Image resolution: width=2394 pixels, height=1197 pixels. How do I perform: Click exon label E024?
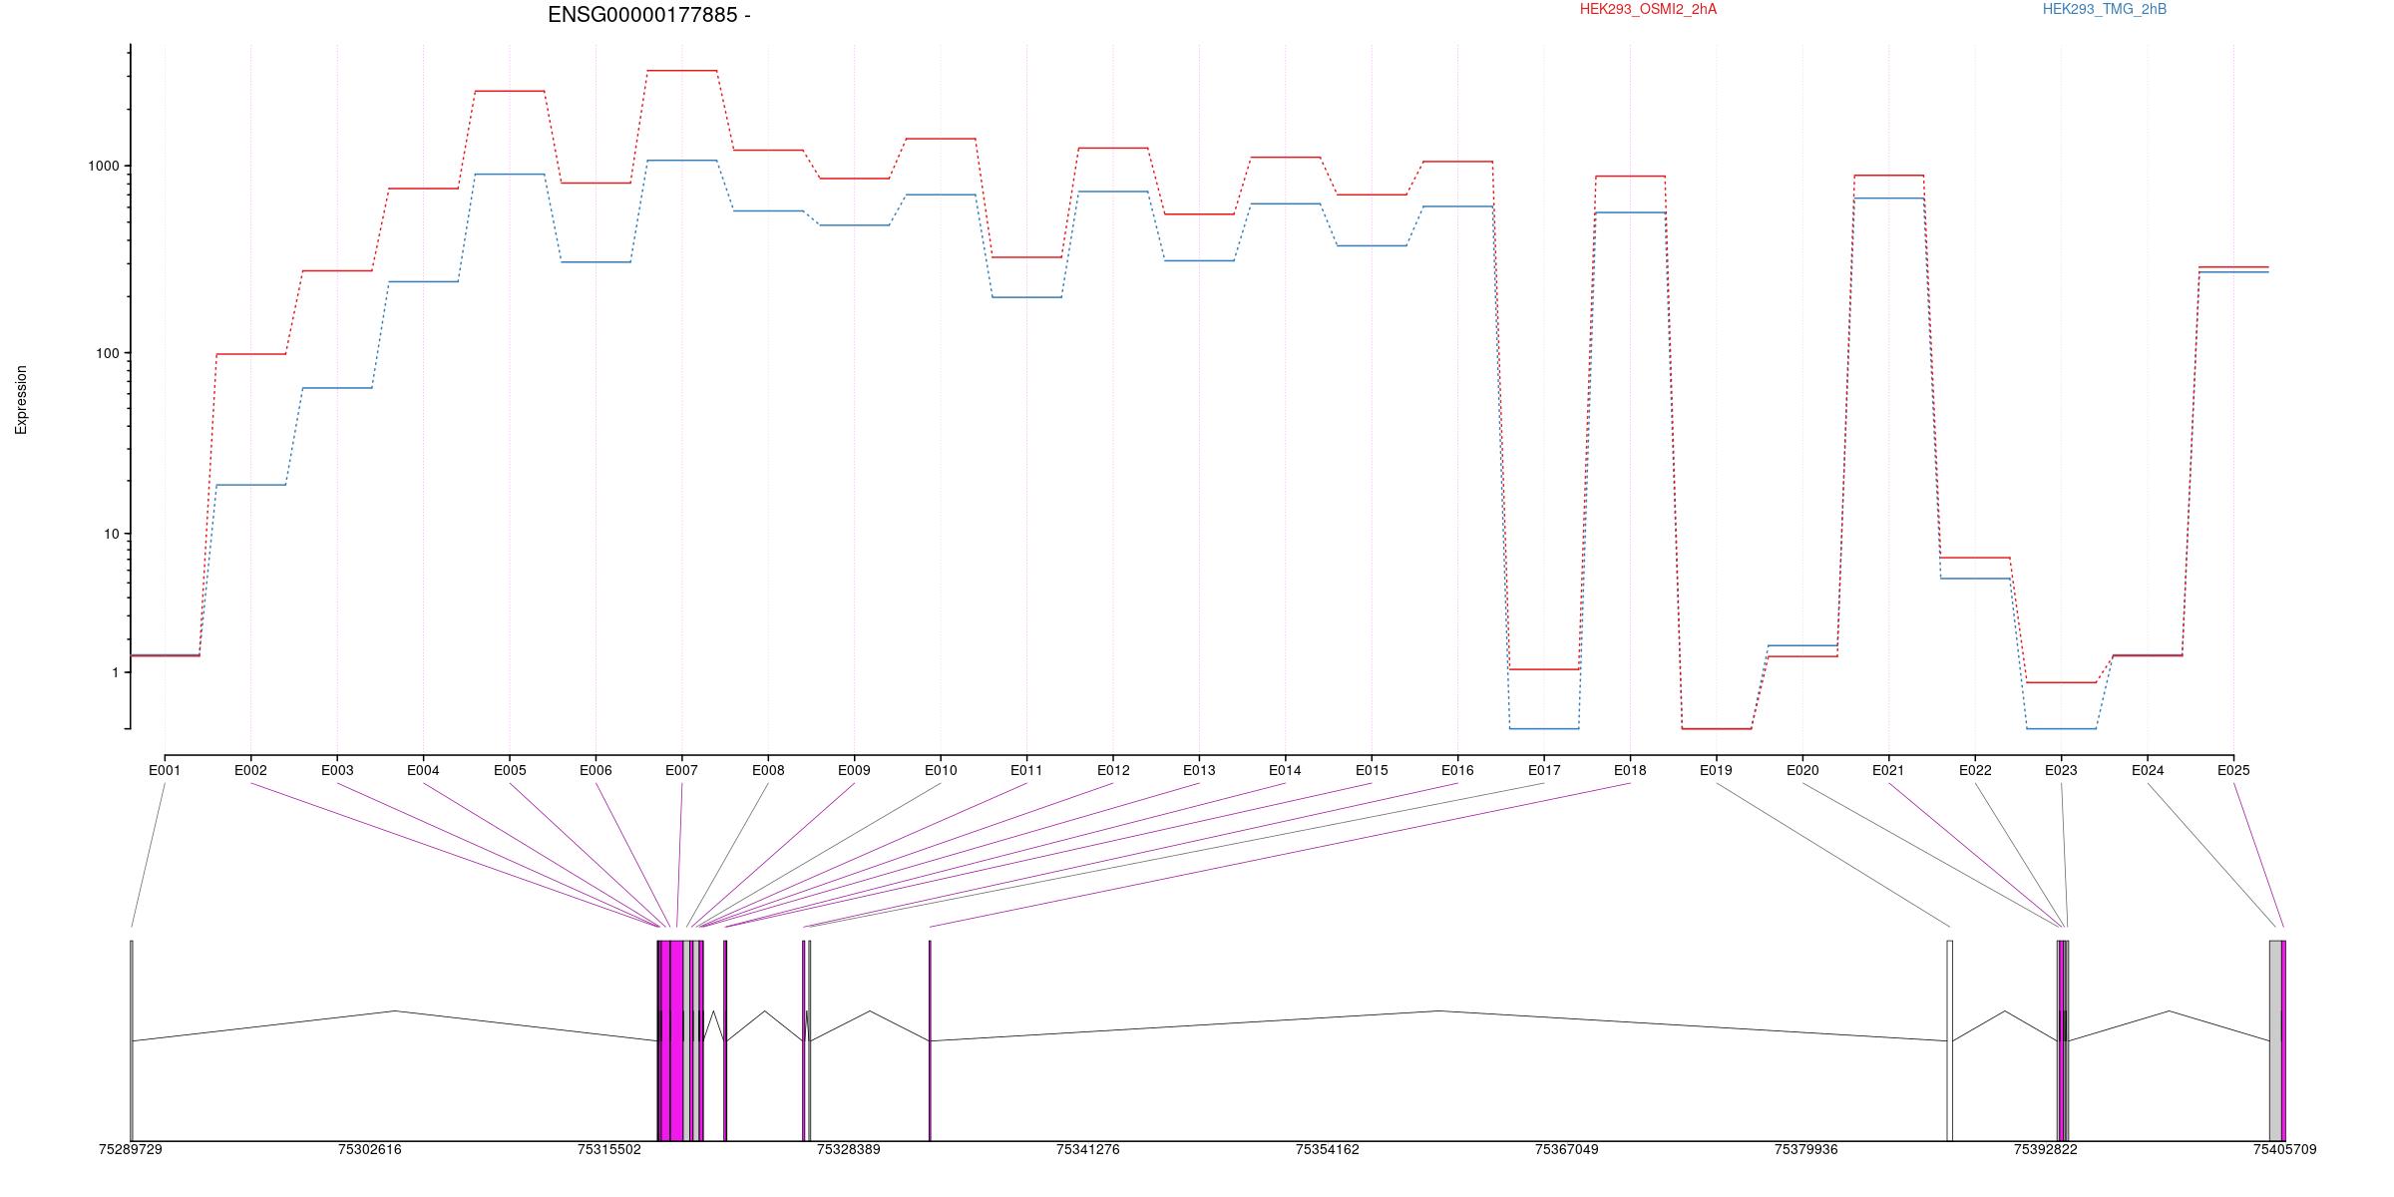click(x=2148, y=770)
